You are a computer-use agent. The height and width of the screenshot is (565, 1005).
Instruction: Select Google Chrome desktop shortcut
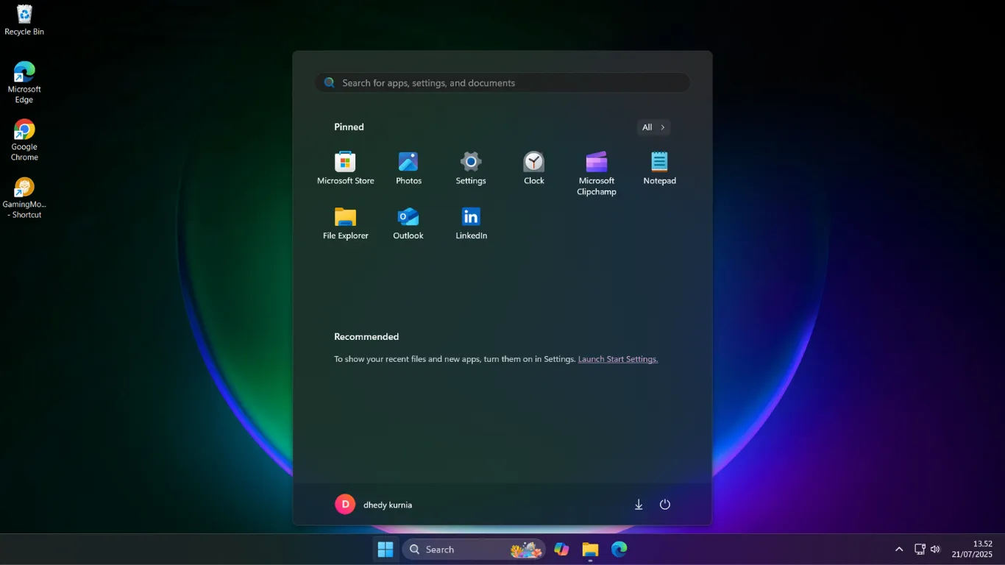pos(24,140)
